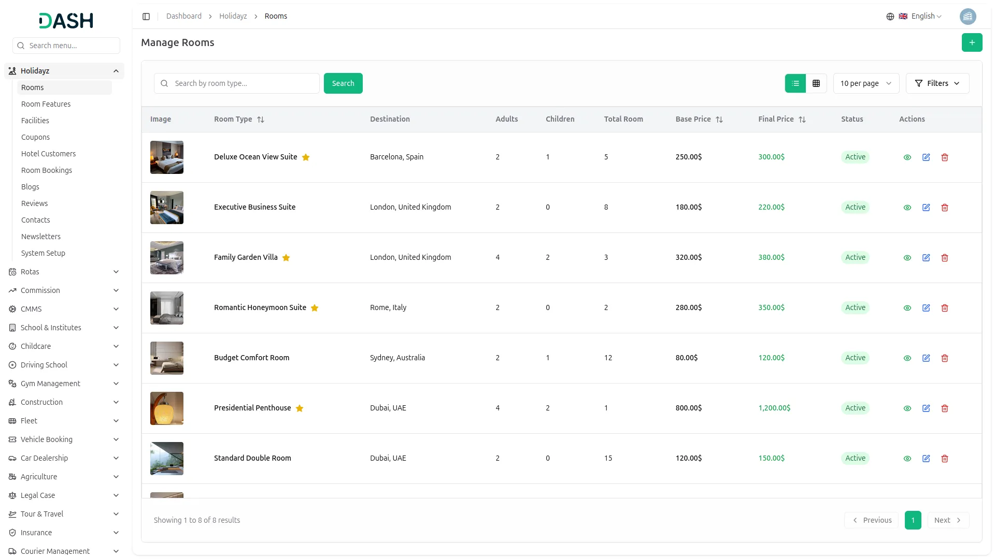Screen dimensions: 995x559
Task: Open Coupons sidebar item
Action: pyautogui.click(x=35, y=137)
